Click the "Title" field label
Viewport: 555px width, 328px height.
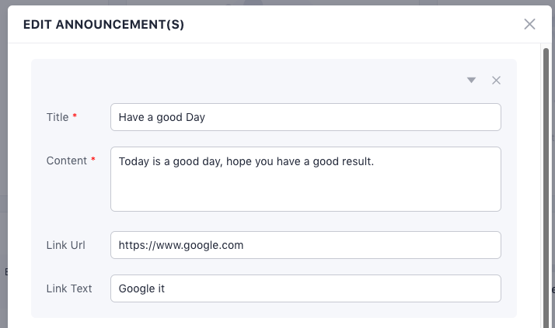(58, 117)
